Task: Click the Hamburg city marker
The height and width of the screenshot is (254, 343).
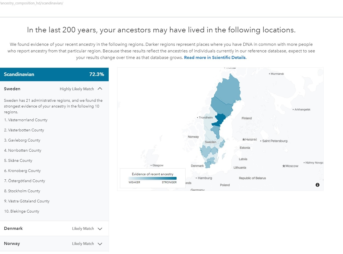Action: (196, 178)
